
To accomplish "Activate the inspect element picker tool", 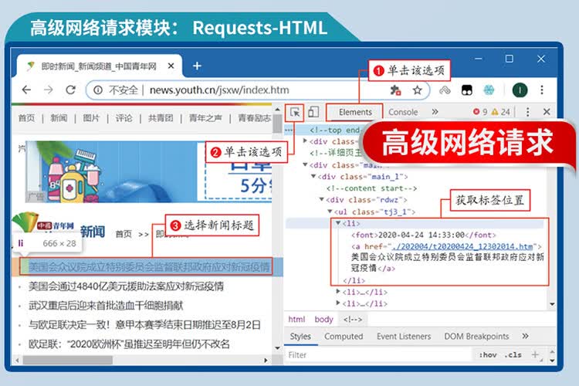I will (295, 112).
